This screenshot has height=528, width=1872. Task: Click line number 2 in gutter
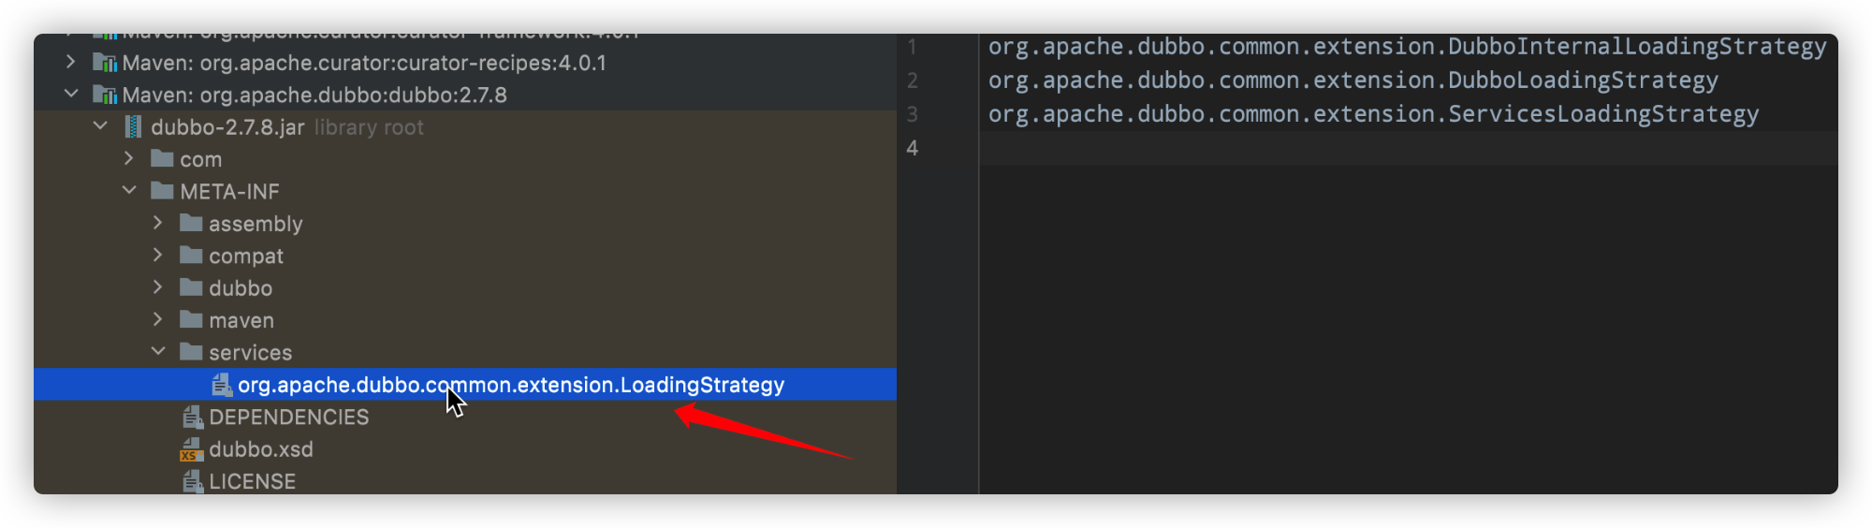click(913, 81)
